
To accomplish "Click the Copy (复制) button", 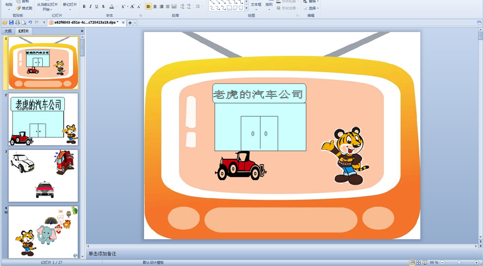I will click(24, 2).
